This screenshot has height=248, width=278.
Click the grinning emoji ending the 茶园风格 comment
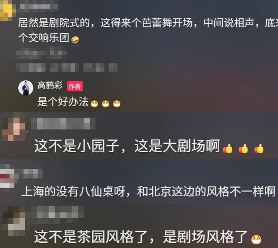tap(256, 239)
